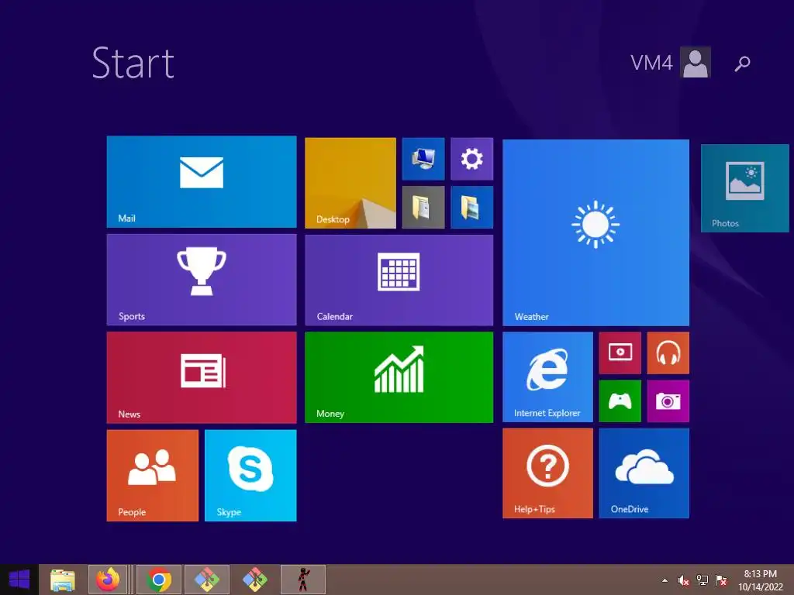
Task: Click the network tray icon
Action: (703, 580)
